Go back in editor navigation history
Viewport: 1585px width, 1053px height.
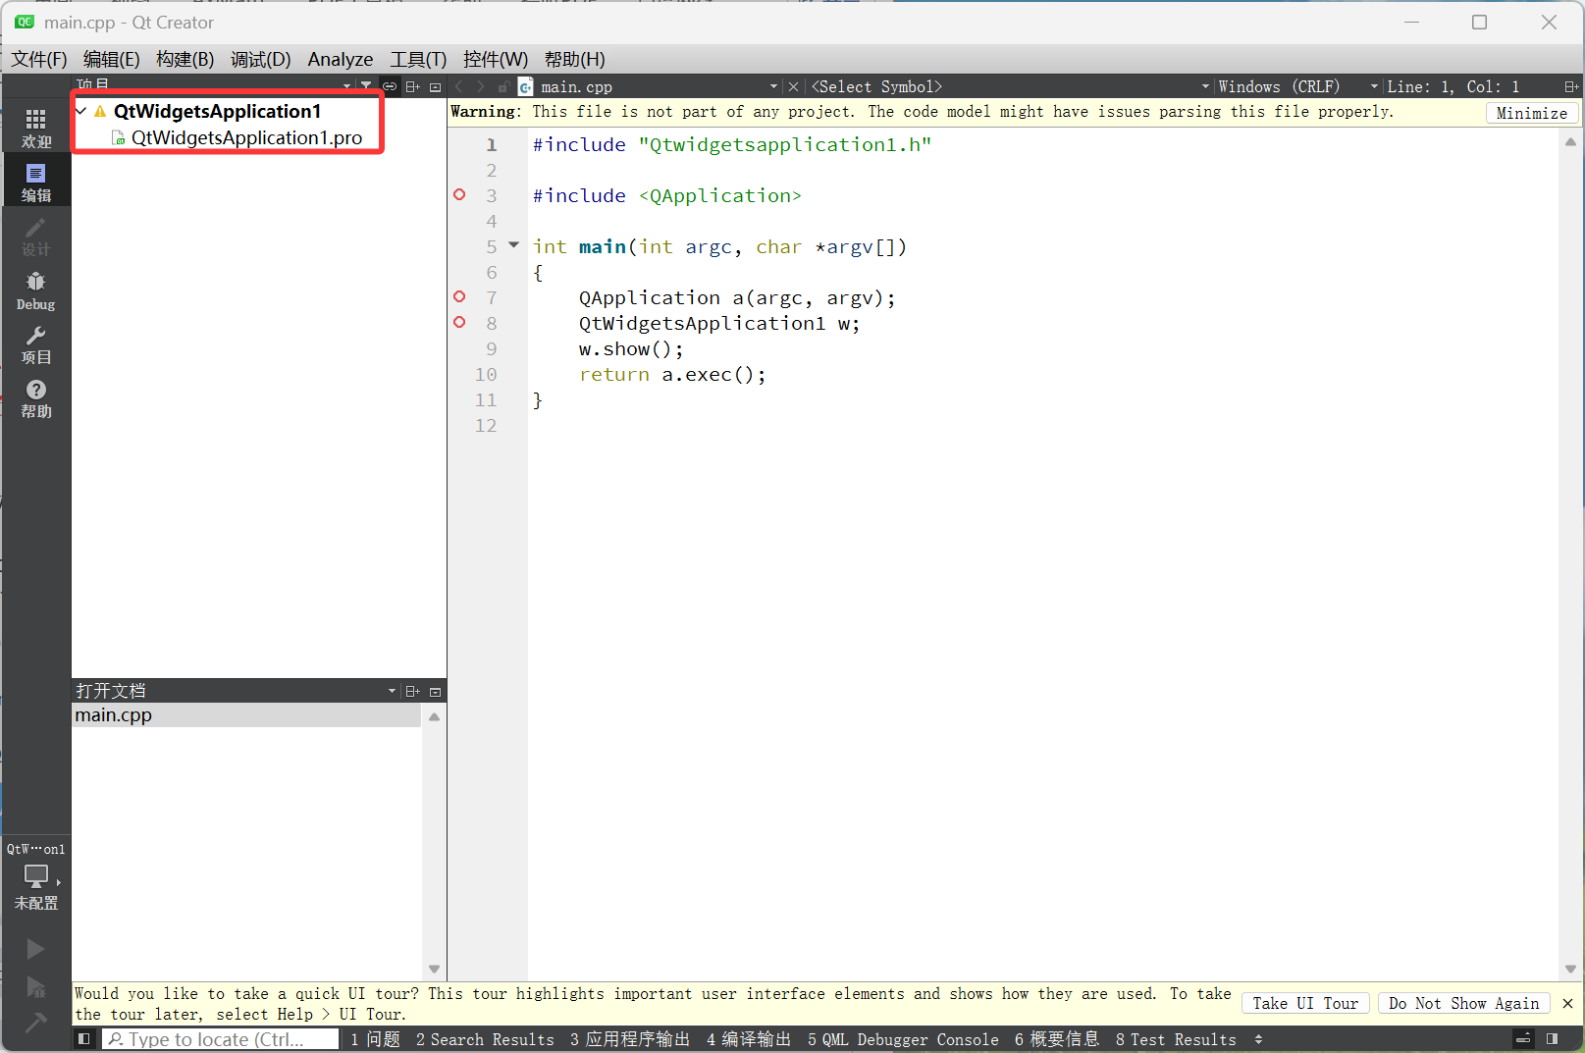(459, 86)
